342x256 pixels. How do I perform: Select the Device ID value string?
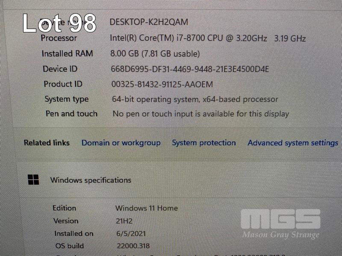tap(190, 69)
